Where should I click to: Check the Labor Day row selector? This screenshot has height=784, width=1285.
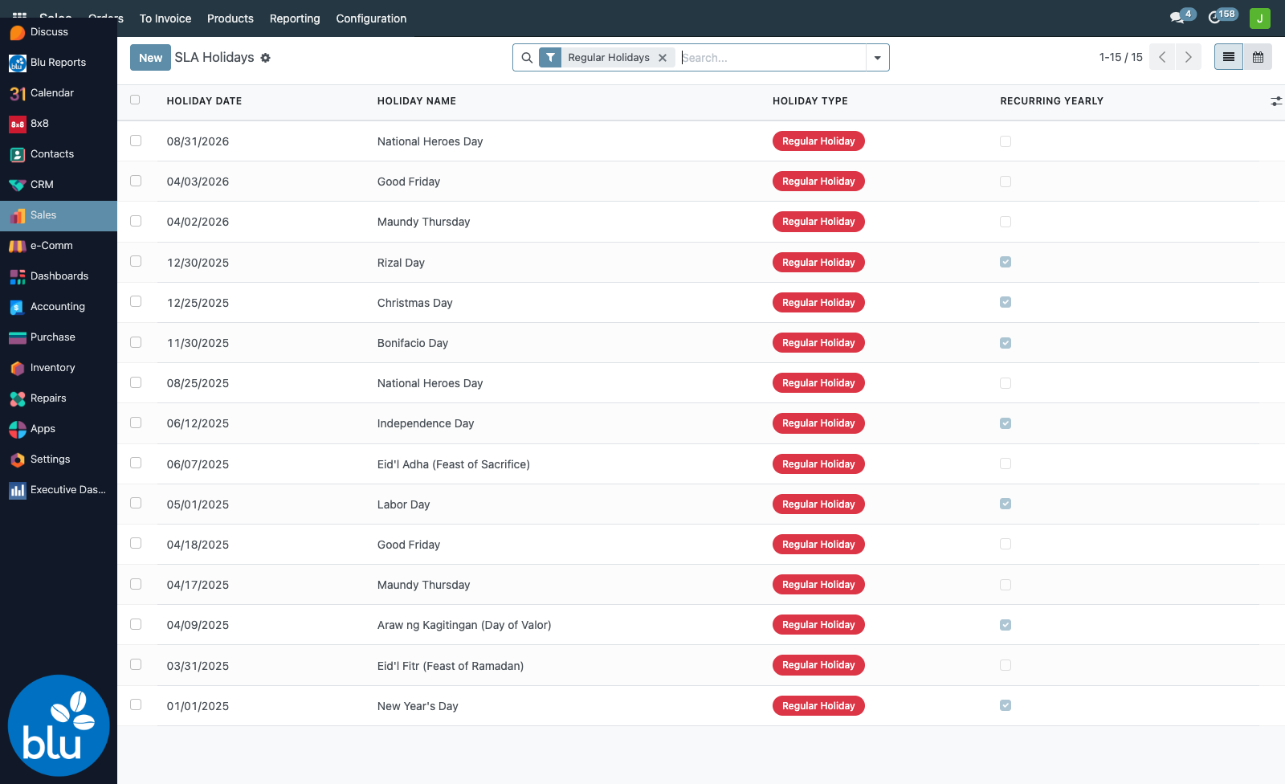click(136, 504)
